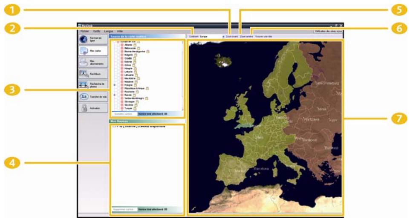This screenshot has height=219, width=410.
Task: Click the Transfert de voix icon
Action: 84,97
